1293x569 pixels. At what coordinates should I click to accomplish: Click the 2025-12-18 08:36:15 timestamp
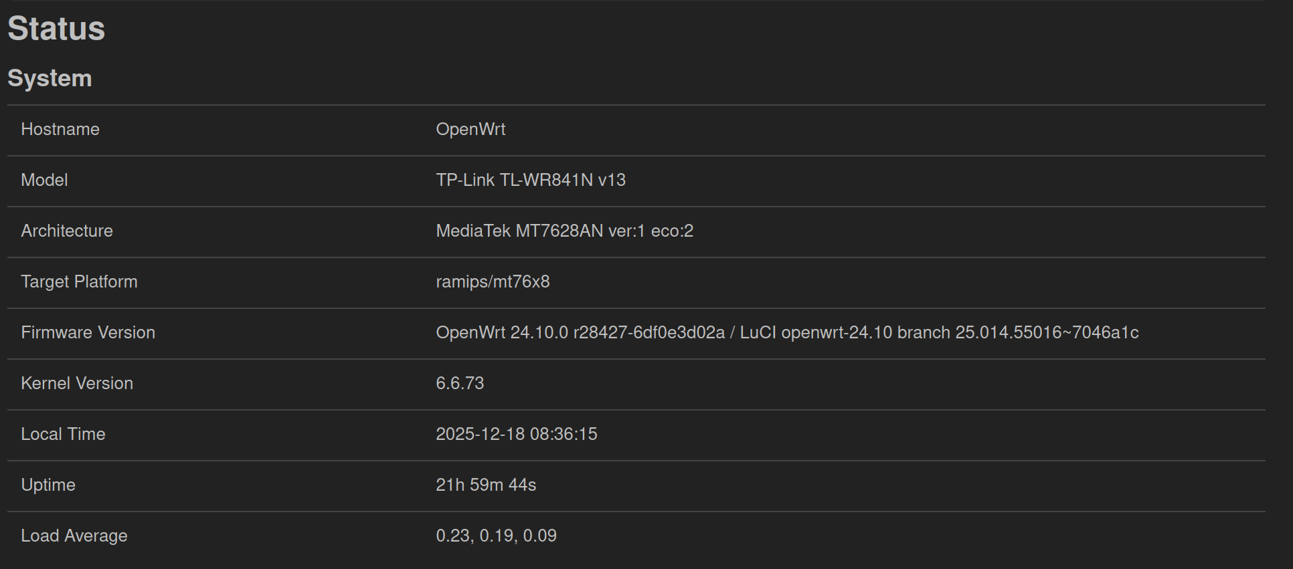[516, 434]
